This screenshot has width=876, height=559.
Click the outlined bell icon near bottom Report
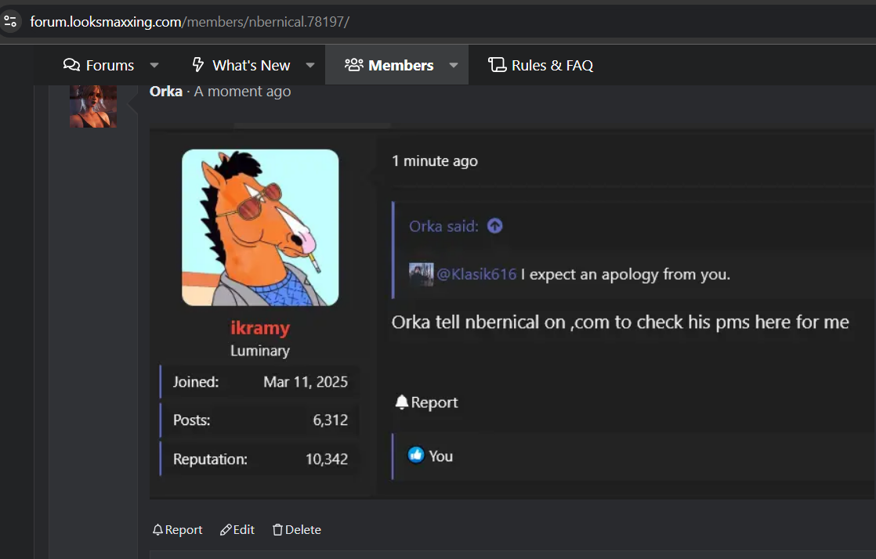coord(158,530)
